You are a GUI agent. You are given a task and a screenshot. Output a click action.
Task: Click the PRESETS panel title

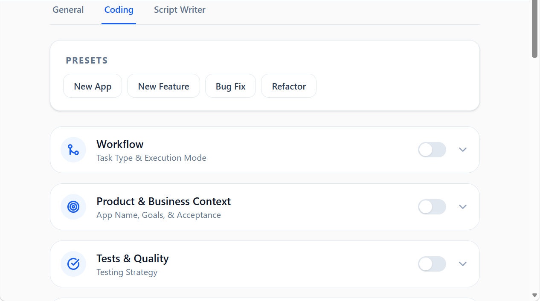pos(87,60)
